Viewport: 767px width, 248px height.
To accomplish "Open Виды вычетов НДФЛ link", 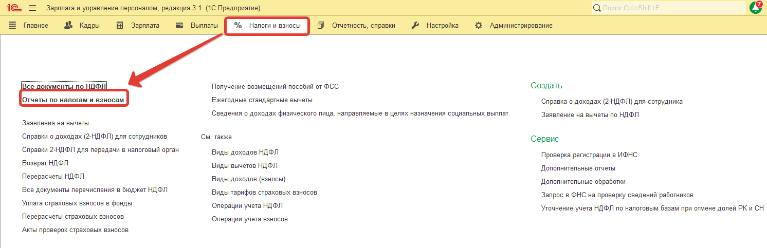I will tap(245, 165).
